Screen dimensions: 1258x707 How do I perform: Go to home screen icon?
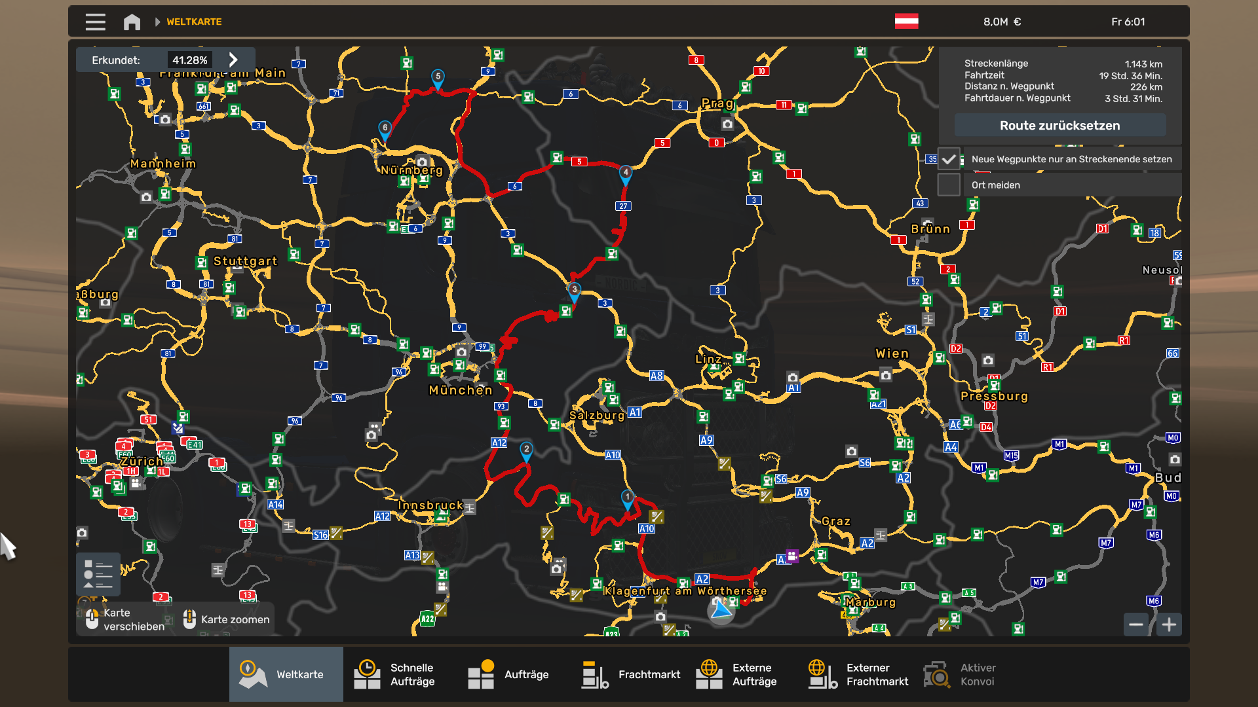coord(132,22)
